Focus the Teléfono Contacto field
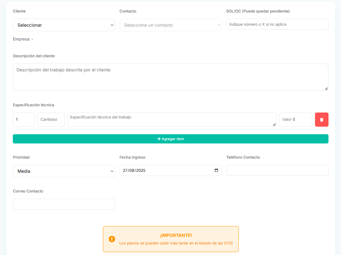The image size is (341, 255). (x=277, y=170)
